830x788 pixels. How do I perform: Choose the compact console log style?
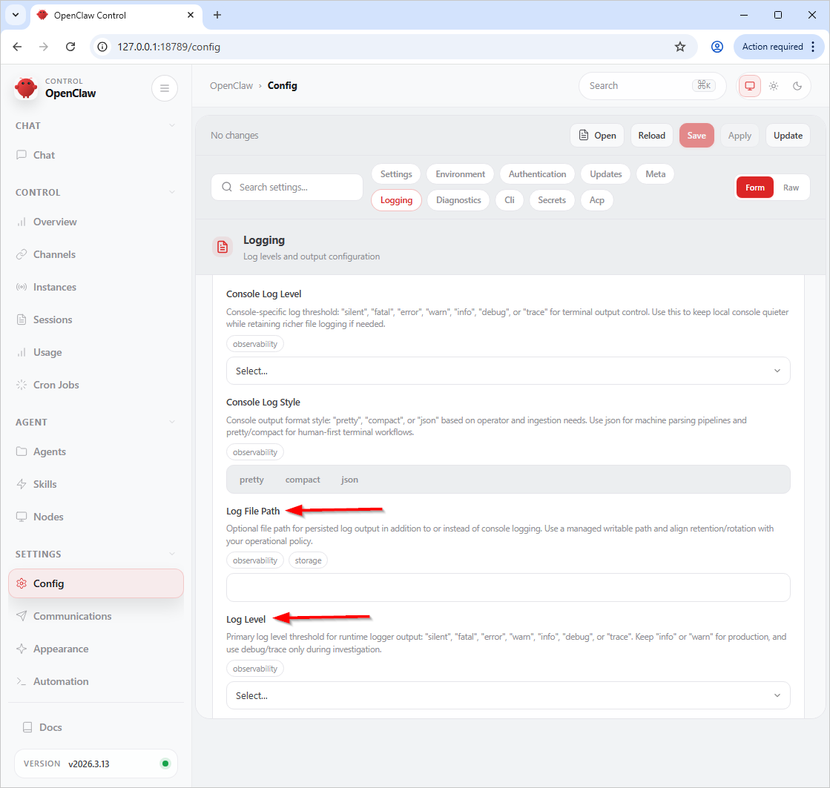pos(303,480)
